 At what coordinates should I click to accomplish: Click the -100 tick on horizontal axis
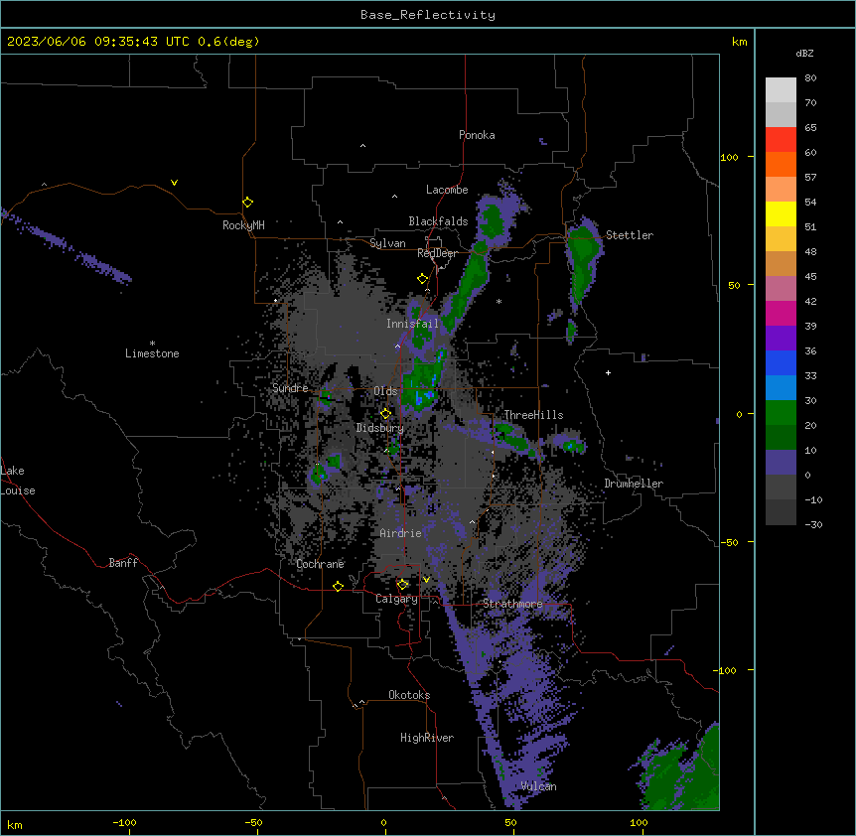[x=124, y=823]
